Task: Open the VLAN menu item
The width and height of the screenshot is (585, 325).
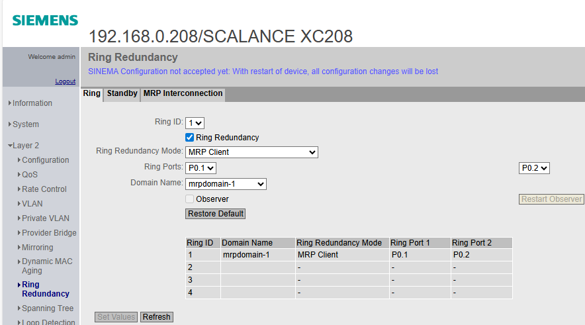Action: coord(32,204)
